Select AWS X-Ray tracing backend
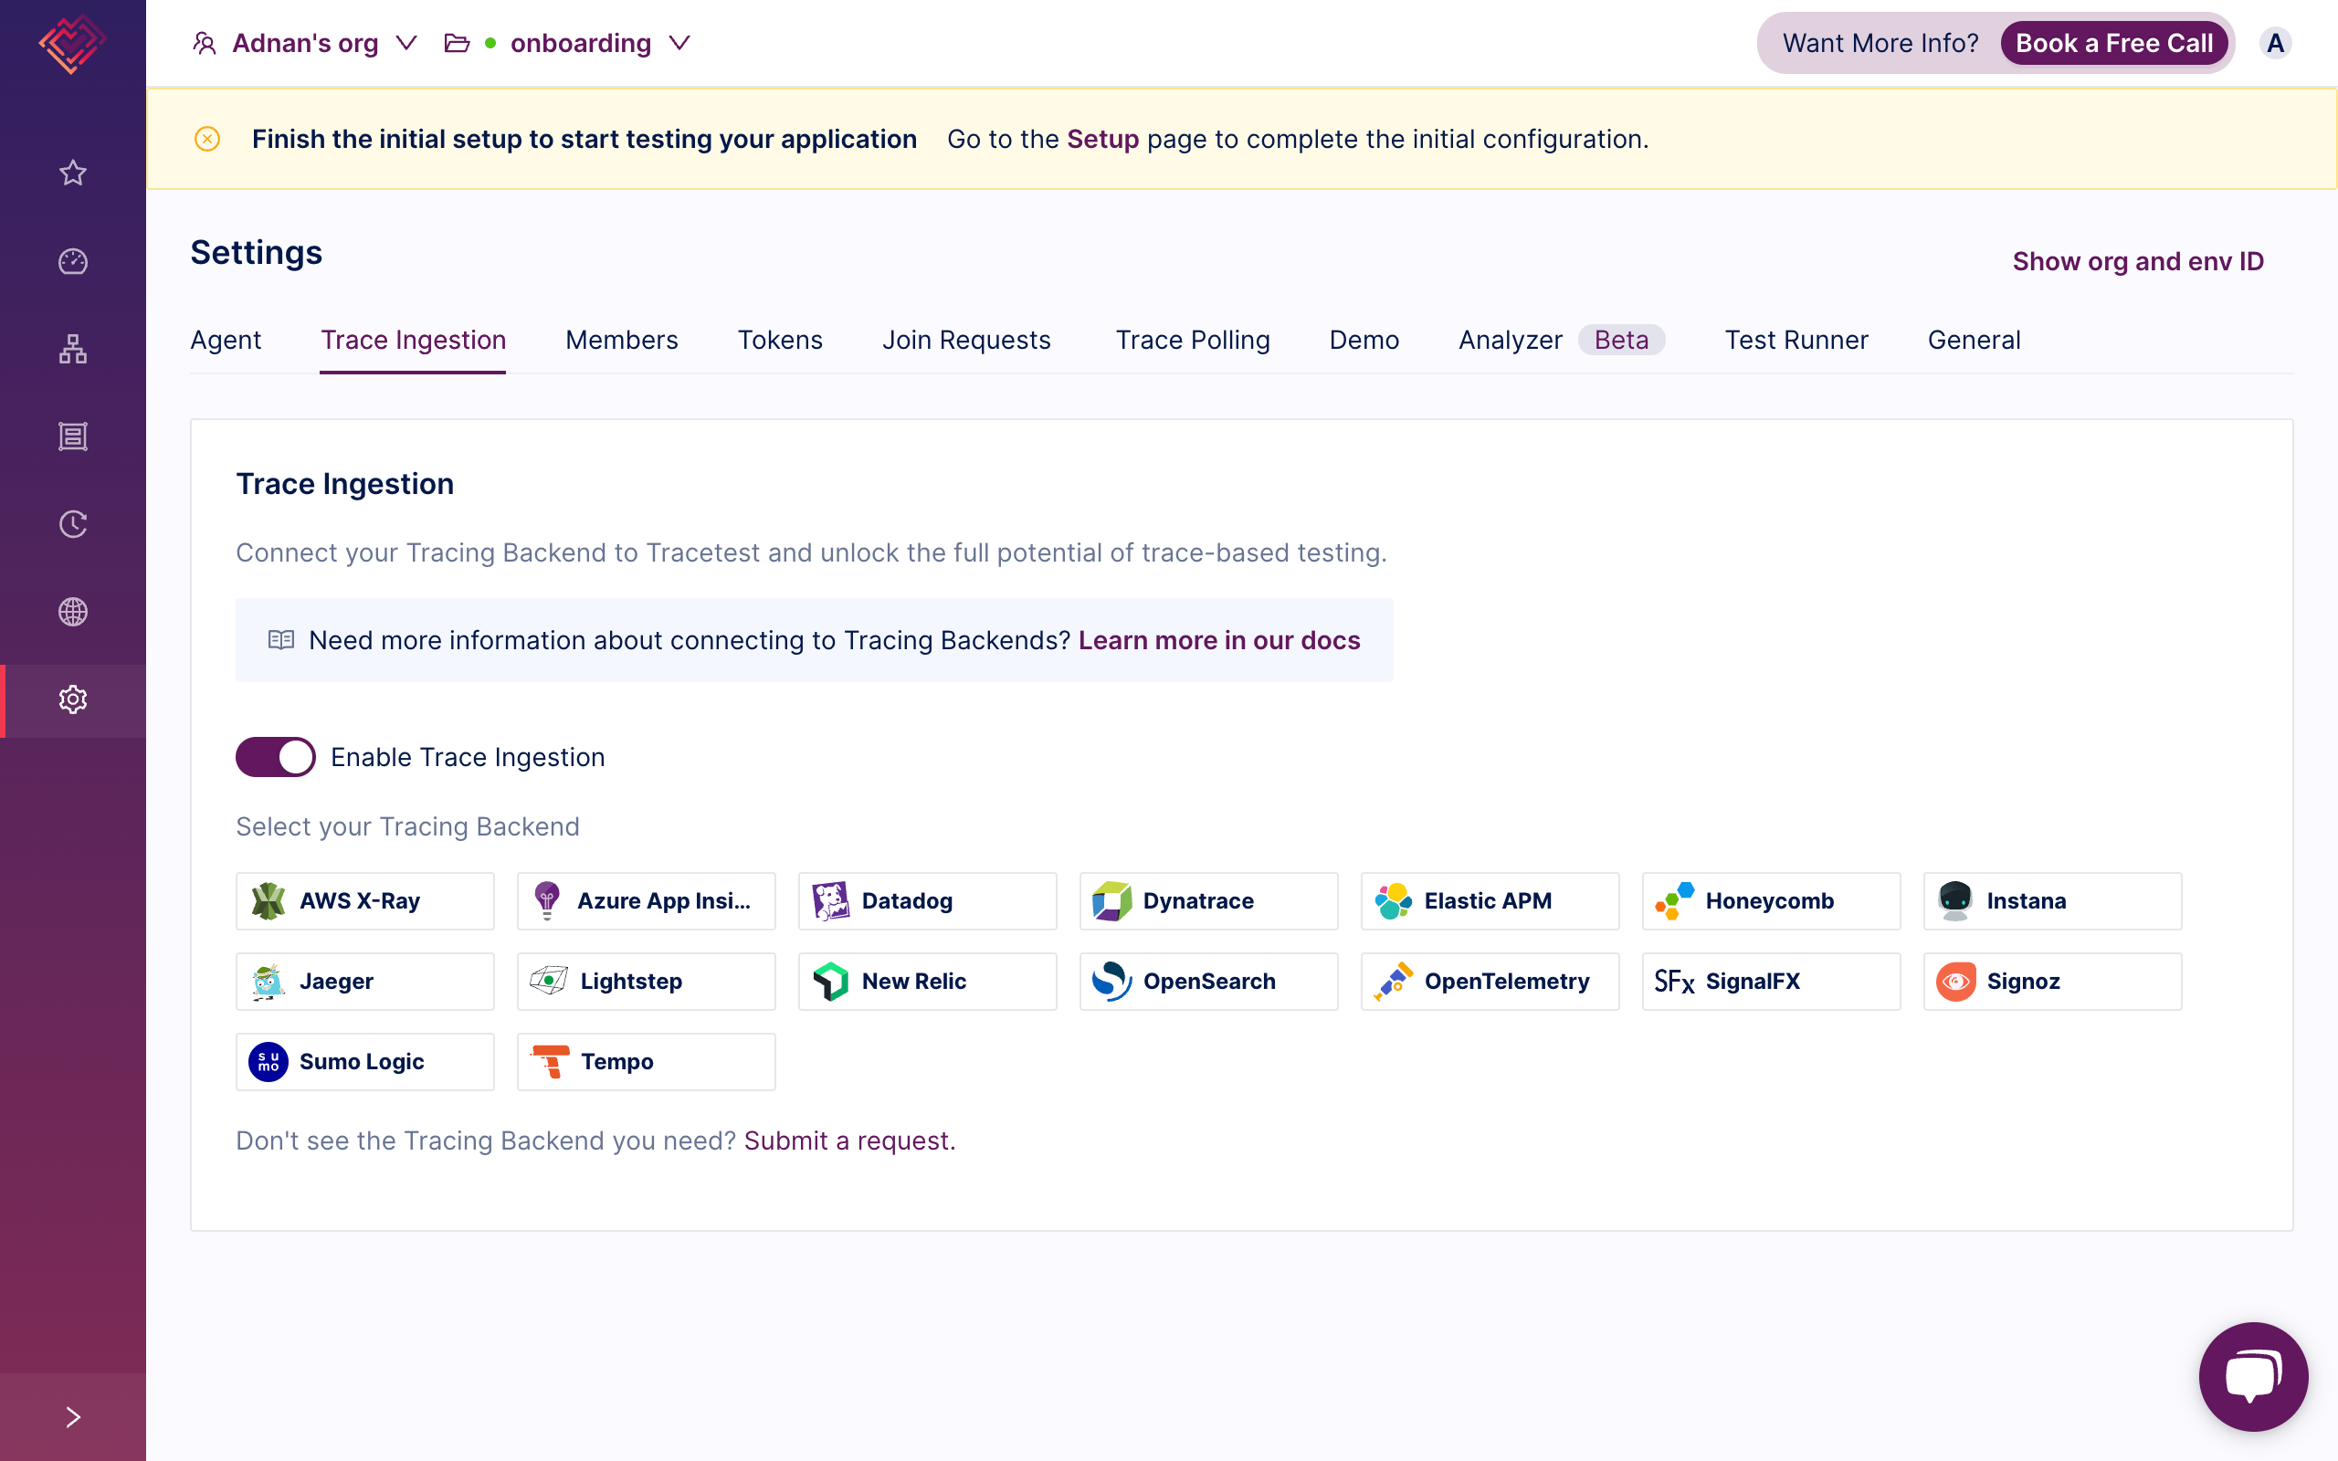 tap(365, 900)
